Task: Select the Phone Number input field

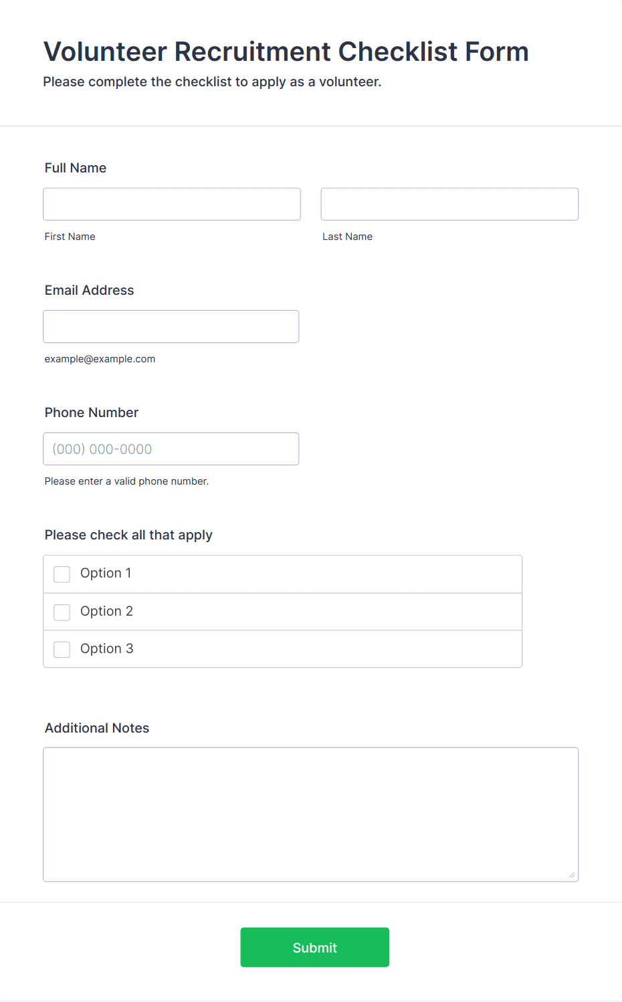Action: tap(171, 449)
